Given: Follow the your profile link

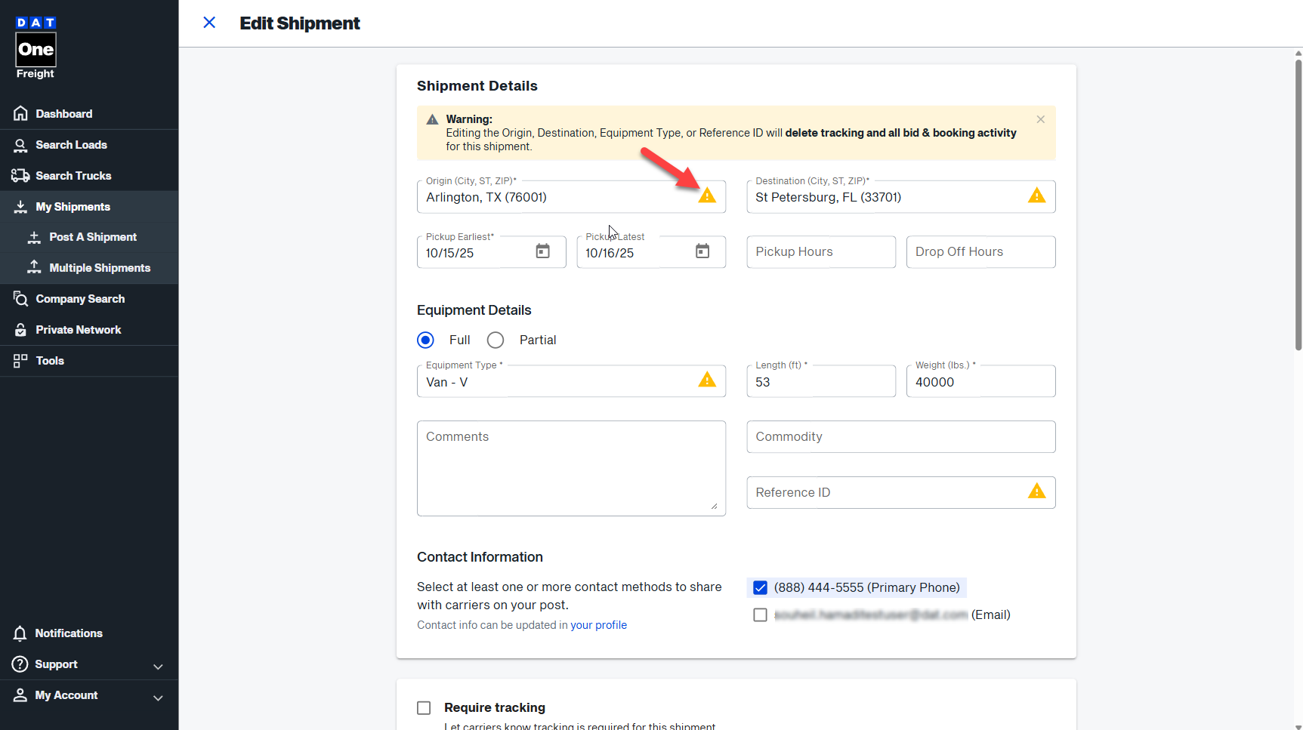Looking at the screenshot, I should pyautogui.click(x=598, y=625).
